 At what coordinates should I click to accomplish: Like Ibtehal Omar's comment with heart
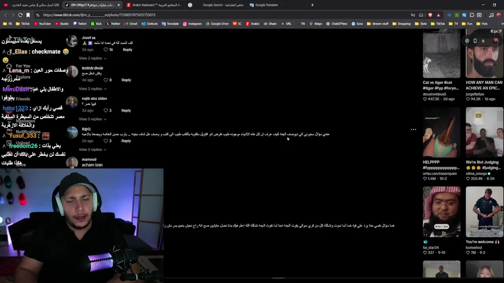tap(106, 80)
